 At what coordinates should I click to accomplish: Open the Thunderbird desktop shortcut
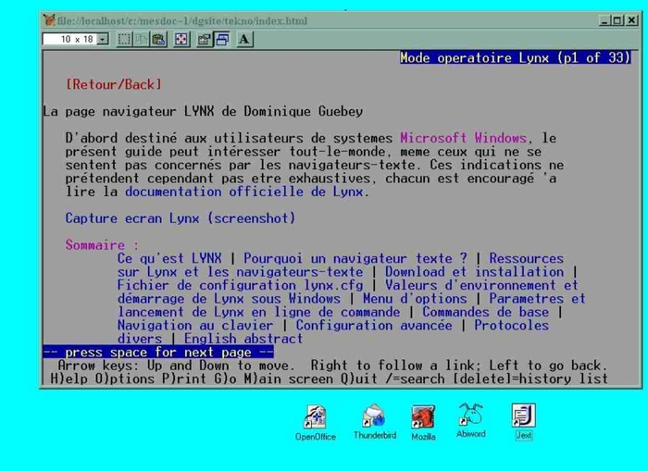pos(375,422)
